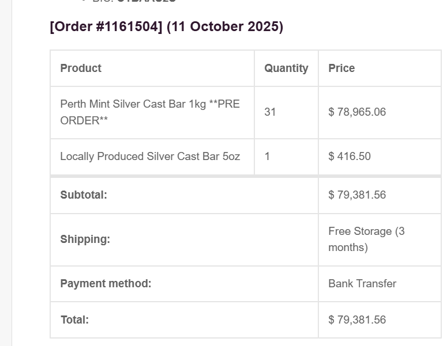
Task: Click the Product column header
Action: coord(81,68)
